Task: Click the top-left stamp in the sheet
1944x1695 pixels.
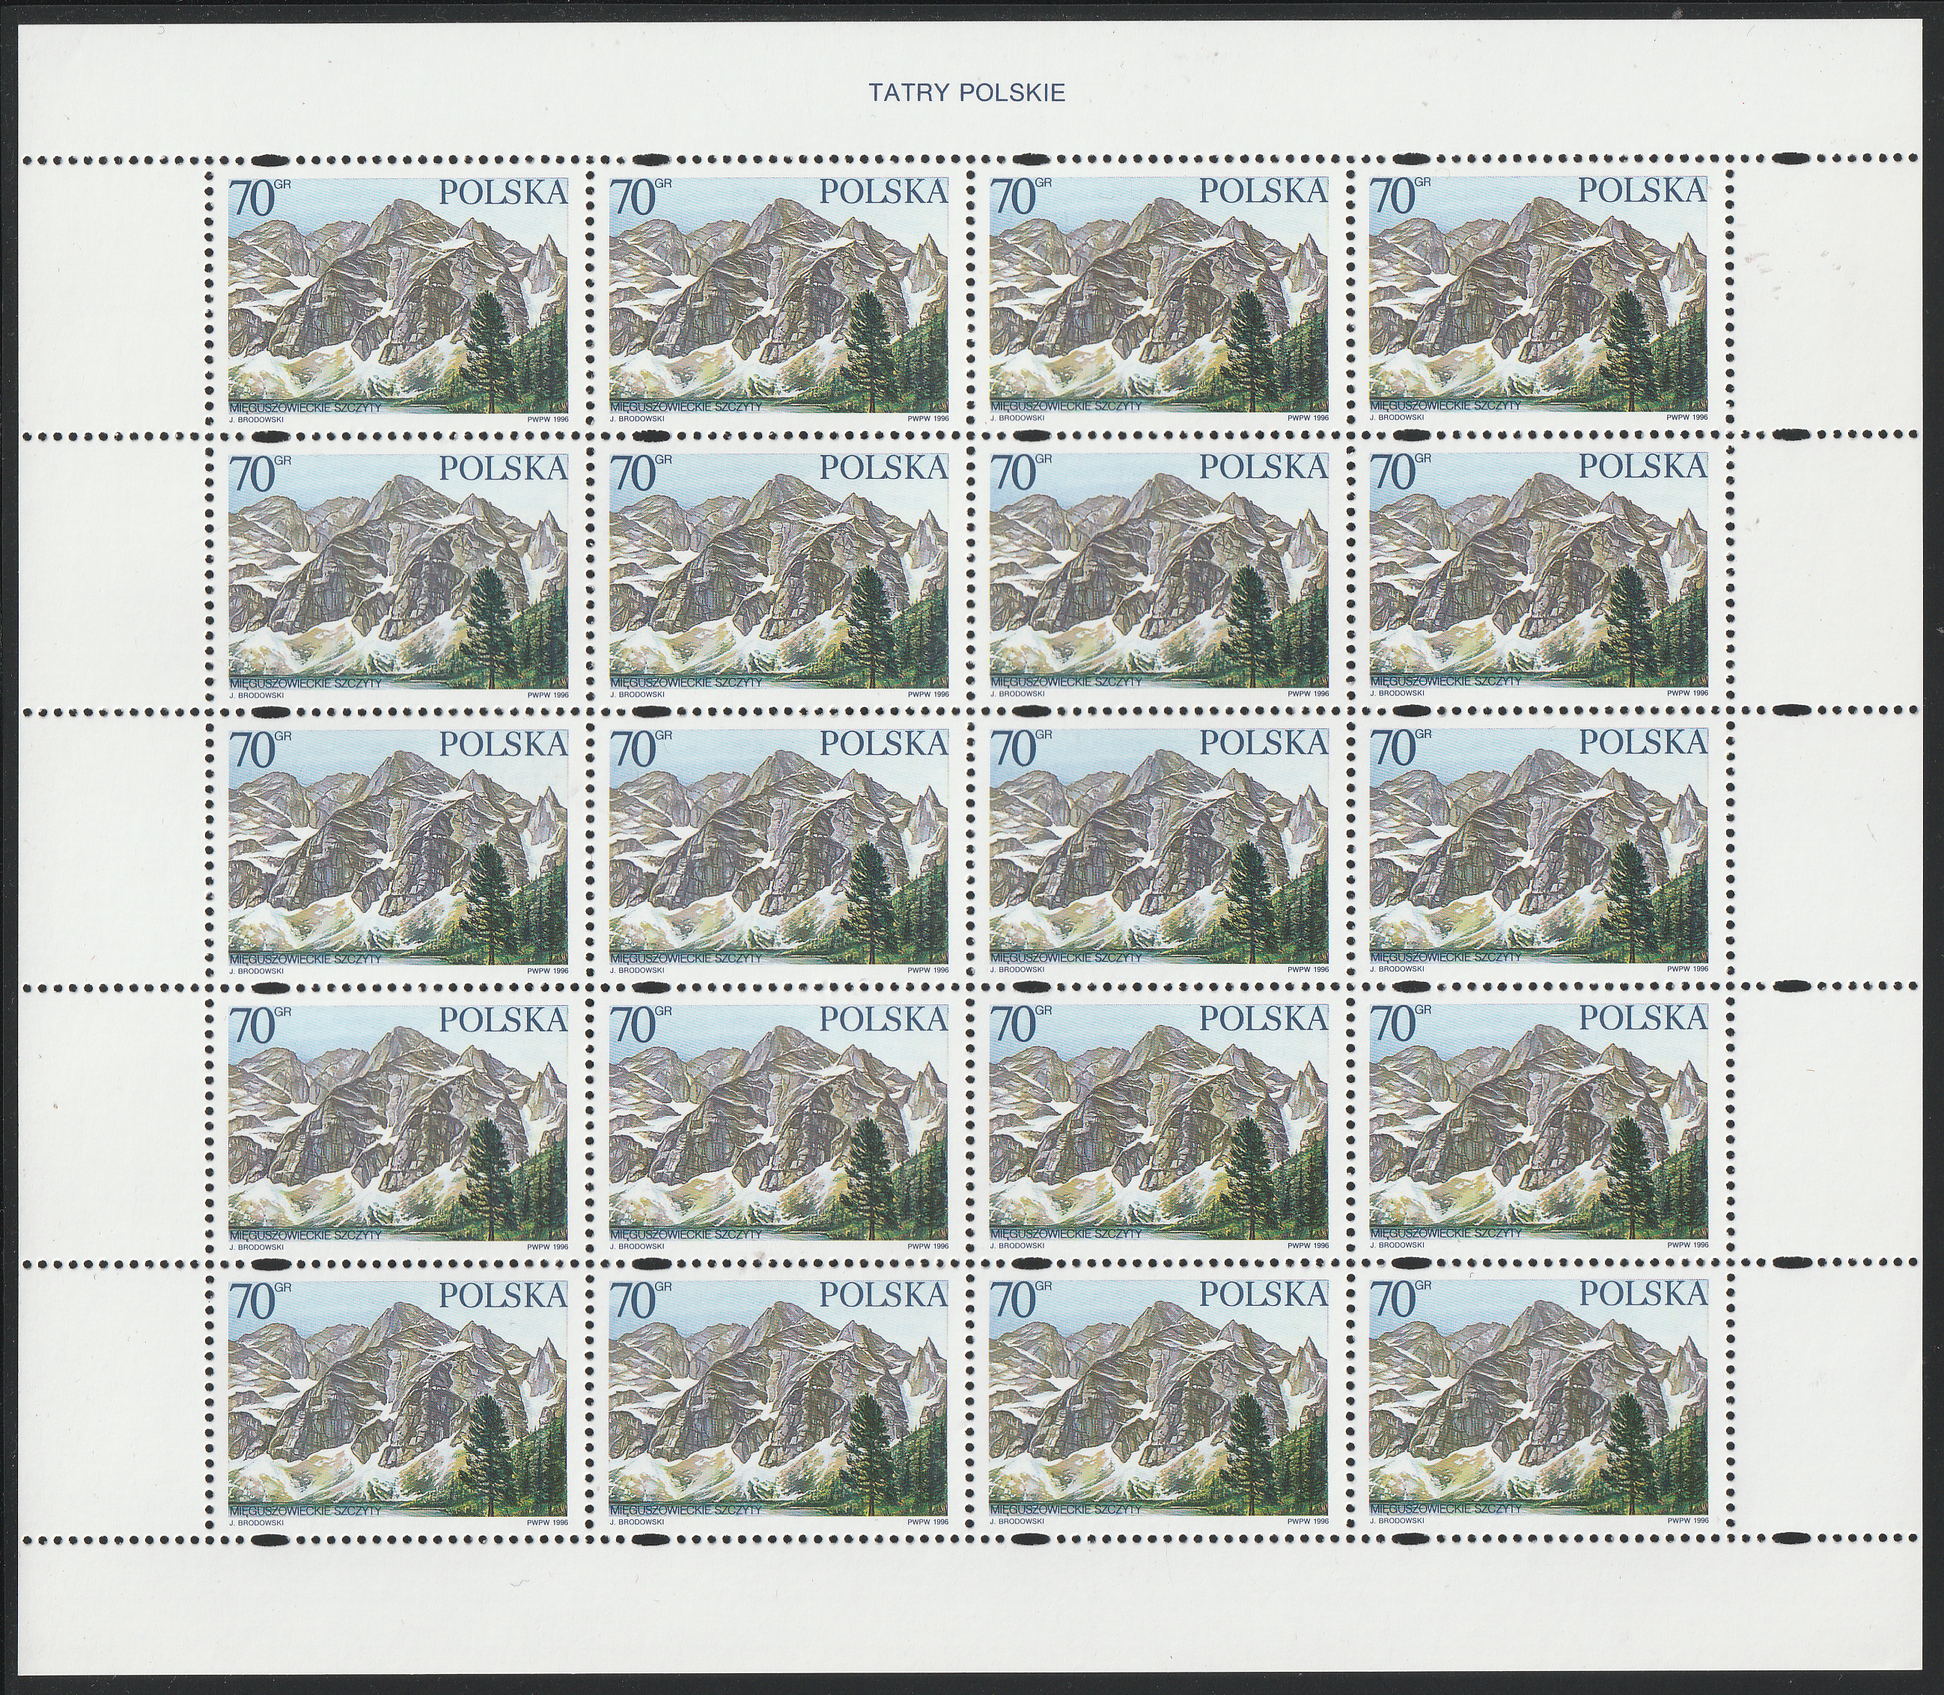Action: (x=398, y=294)
